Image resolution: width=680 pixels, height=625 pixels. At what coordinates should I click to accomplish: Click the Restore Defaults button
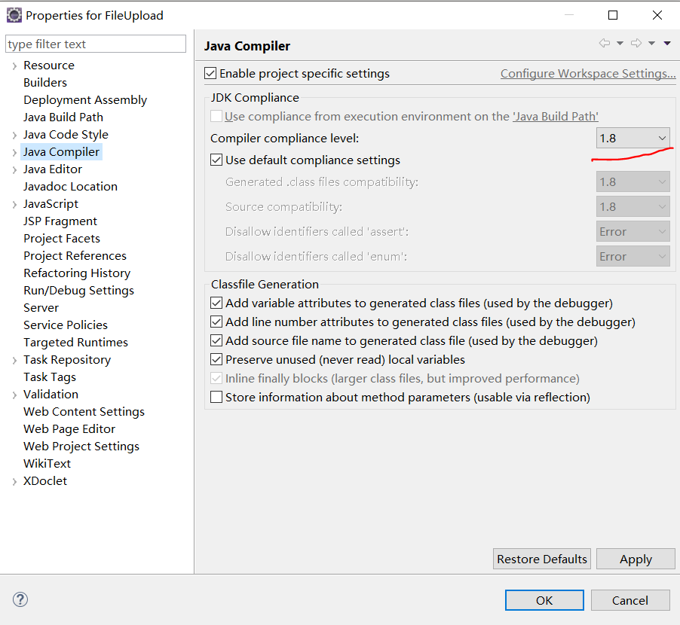point(541,559)
